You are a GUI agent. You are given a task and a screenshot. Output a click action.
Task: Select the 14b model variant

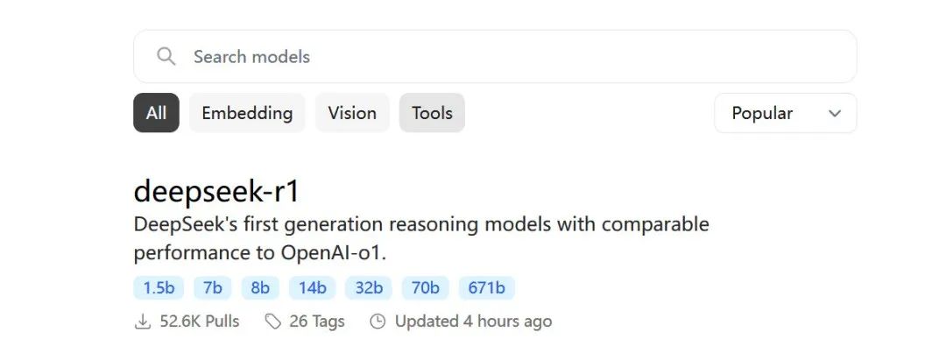(x=312, y=288)
